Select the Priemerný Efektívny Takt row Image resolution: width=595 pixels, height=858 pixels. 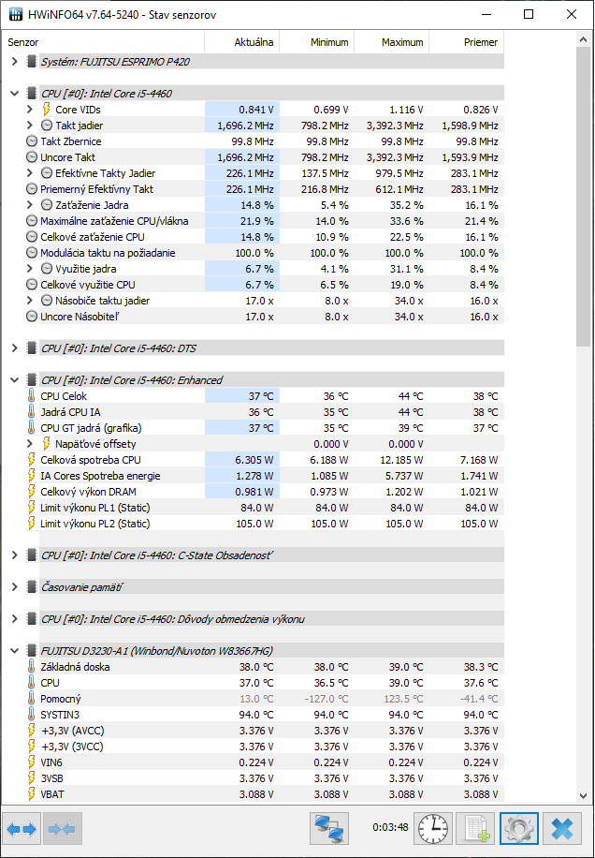[x=264, y=189]
